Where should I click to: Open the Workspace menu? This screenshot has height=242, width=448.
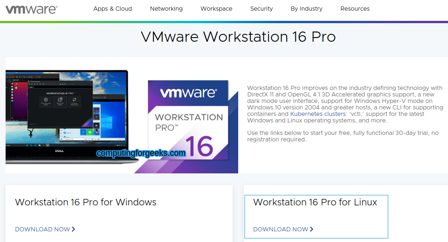216,9
